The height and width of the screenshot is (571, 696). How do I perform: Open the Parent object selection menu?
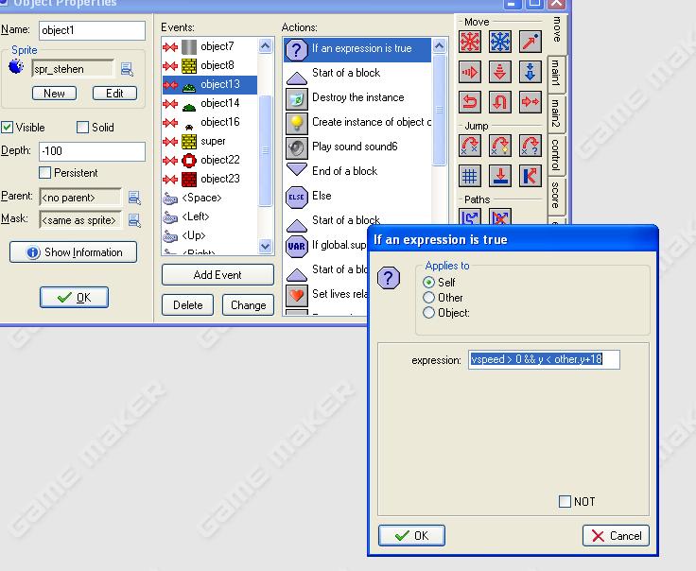tap(134, 198)
